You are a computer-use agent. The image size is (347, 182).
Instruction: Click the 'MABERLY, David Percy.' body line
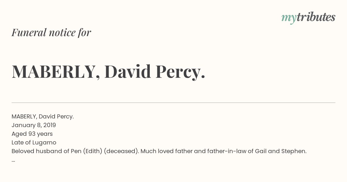coord(43,116)
